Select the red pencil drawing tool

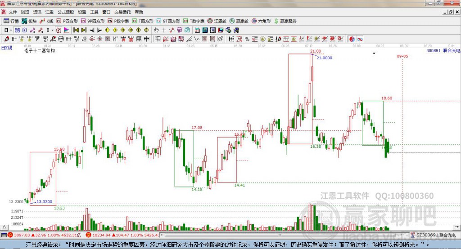(x=6, y=39)
